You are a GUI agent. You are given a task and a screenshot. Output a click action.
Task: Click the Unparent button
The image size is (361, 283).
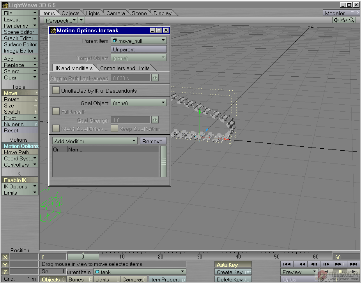click(x=139, y=49)
